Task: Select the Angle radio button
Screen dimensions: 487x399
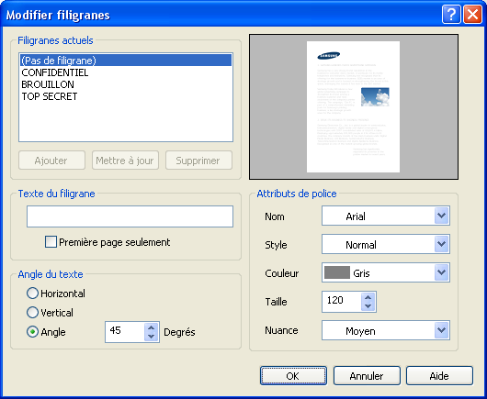Action: (32, 332)
